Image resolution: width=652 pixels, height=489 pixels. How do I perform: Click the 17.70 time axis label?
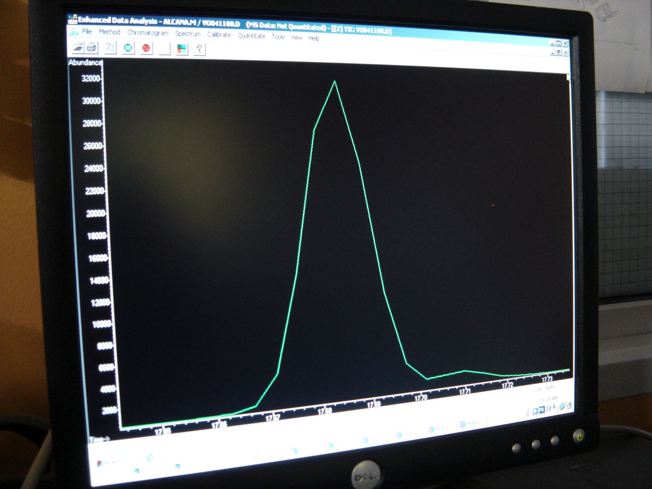[x=421, y=398]
